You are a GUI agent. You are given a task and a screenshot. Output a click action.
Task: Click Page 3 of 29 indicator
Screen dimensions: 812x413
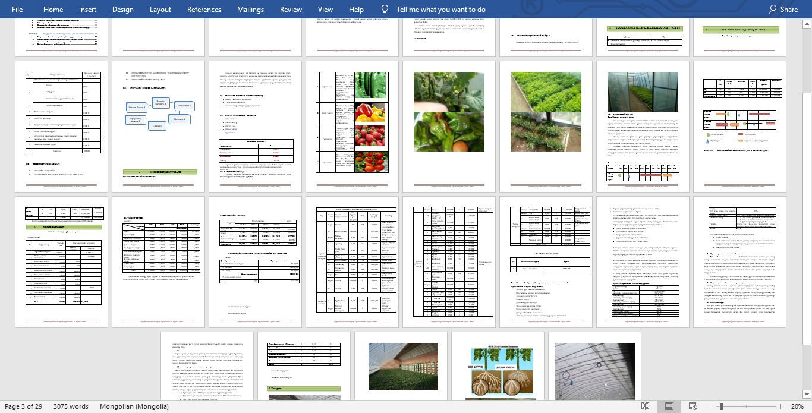(24, 406)
